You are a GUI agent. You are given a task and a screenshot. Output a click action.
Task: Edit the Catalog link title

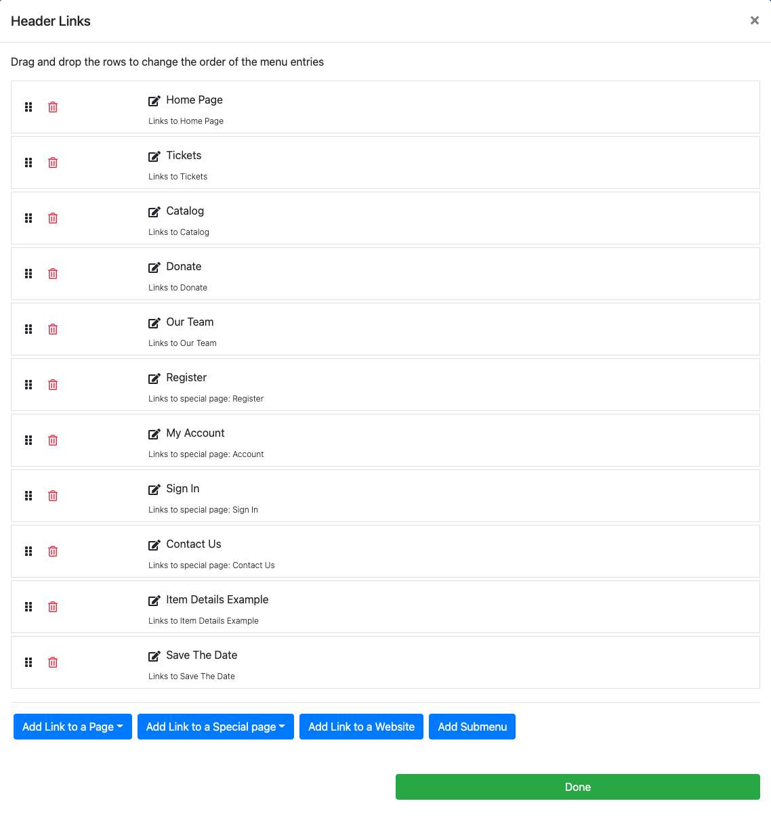pyautogui.click(x=154, y=212)
